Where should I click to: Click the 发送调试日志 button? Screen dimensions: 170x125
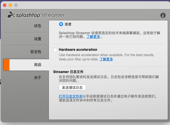[x=72, y=88]
